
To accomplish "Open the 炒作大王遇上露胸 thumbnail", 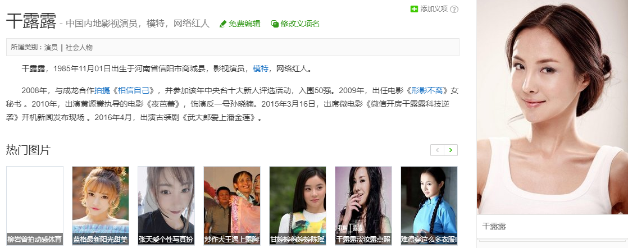I will [232, 205].
